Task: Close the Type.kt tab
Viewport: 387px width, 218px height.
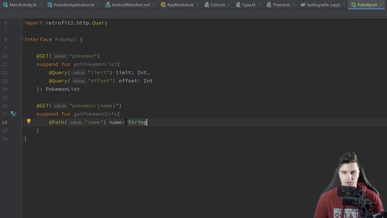Action: point(259,5)
